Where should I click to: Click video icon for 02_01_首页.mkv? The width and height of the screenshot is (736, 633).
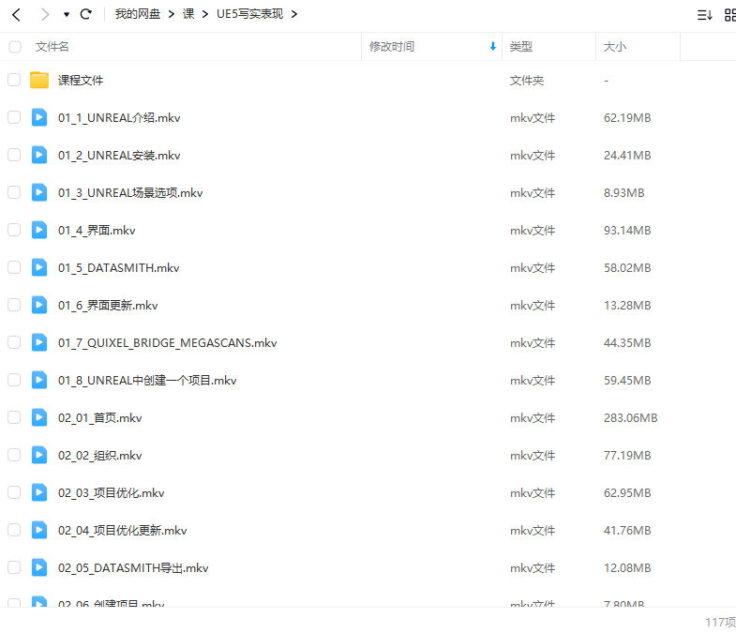(39, 417)
